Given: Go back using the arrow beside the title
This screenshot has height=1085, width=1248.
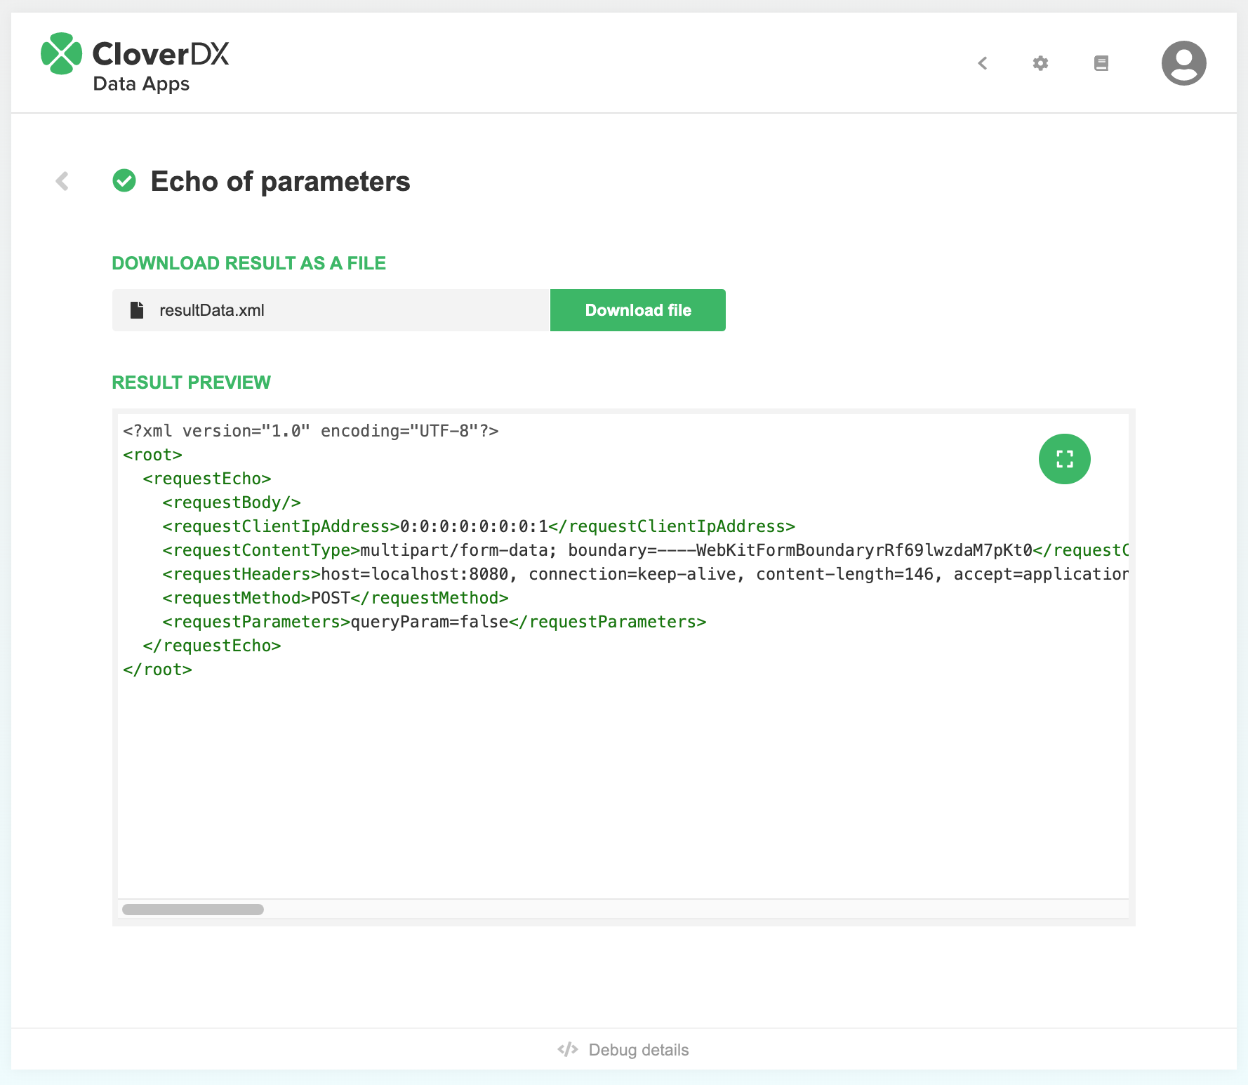Looking at the screenshot, I should pos(62,181).
